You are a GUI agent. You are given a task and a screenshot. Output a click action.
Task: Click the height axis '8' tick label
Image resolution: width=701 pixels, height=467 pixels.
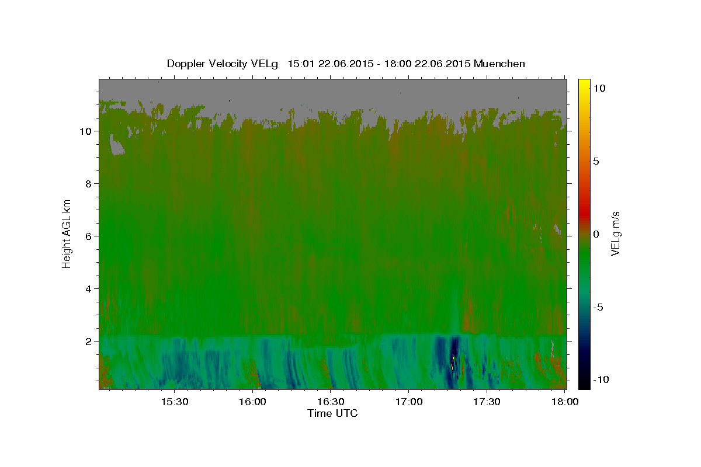click(x=89, y=184)
